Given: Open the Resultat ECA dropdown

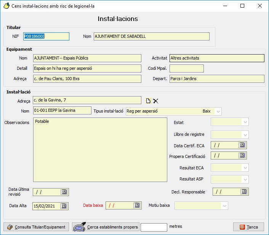Looking at the screenshot, I should [x=245, y=168].
